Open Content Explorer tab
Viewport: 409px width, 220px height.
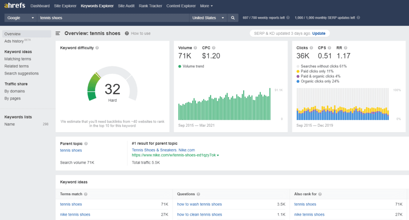[181, 6]
